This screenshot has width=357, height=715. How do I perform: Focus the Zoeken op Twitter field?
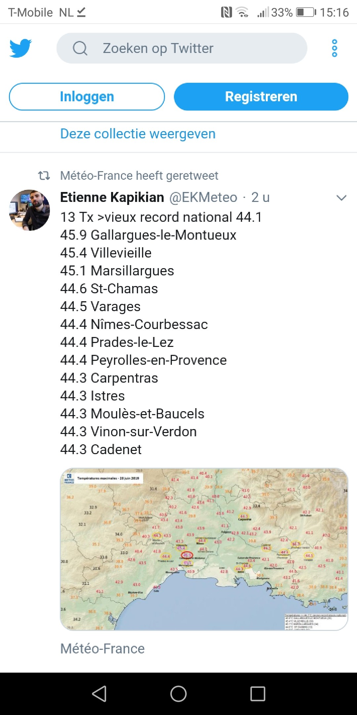(182, 48)
